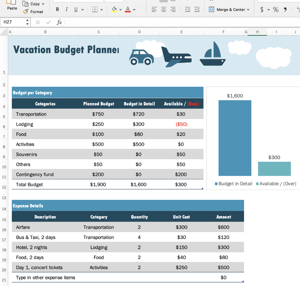Click the sailboat clip art image
The image size is (300, 286).
click(x=213, y=53)
